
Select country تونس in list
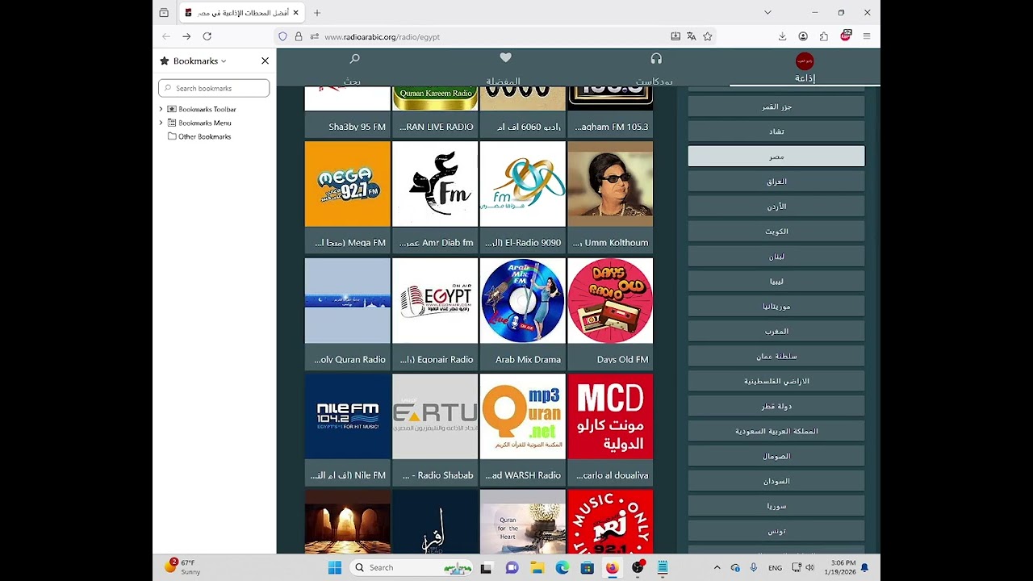pyautogui.click(x=776, y=531)
